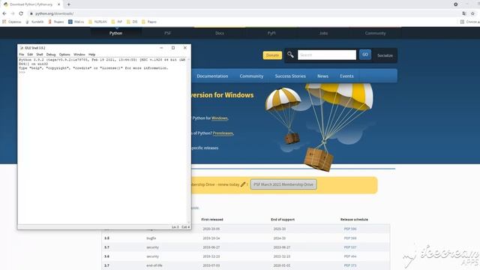Click the yellow Donate button
Screen dimensions: 480x270
coord(272,55)
